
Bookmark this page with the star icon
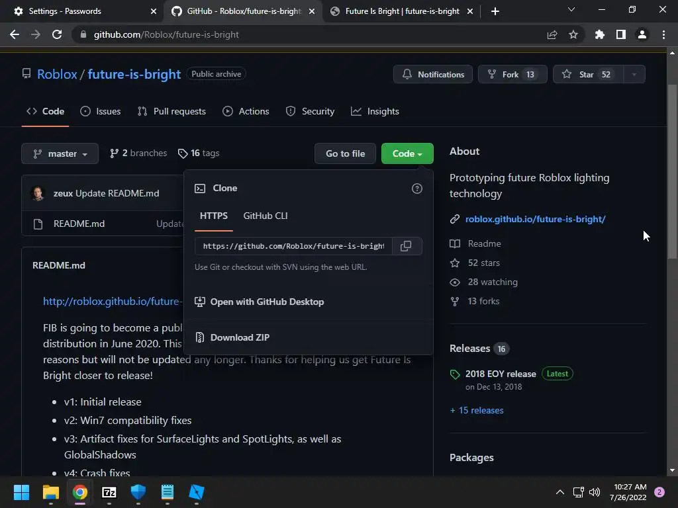pos(573,34)
